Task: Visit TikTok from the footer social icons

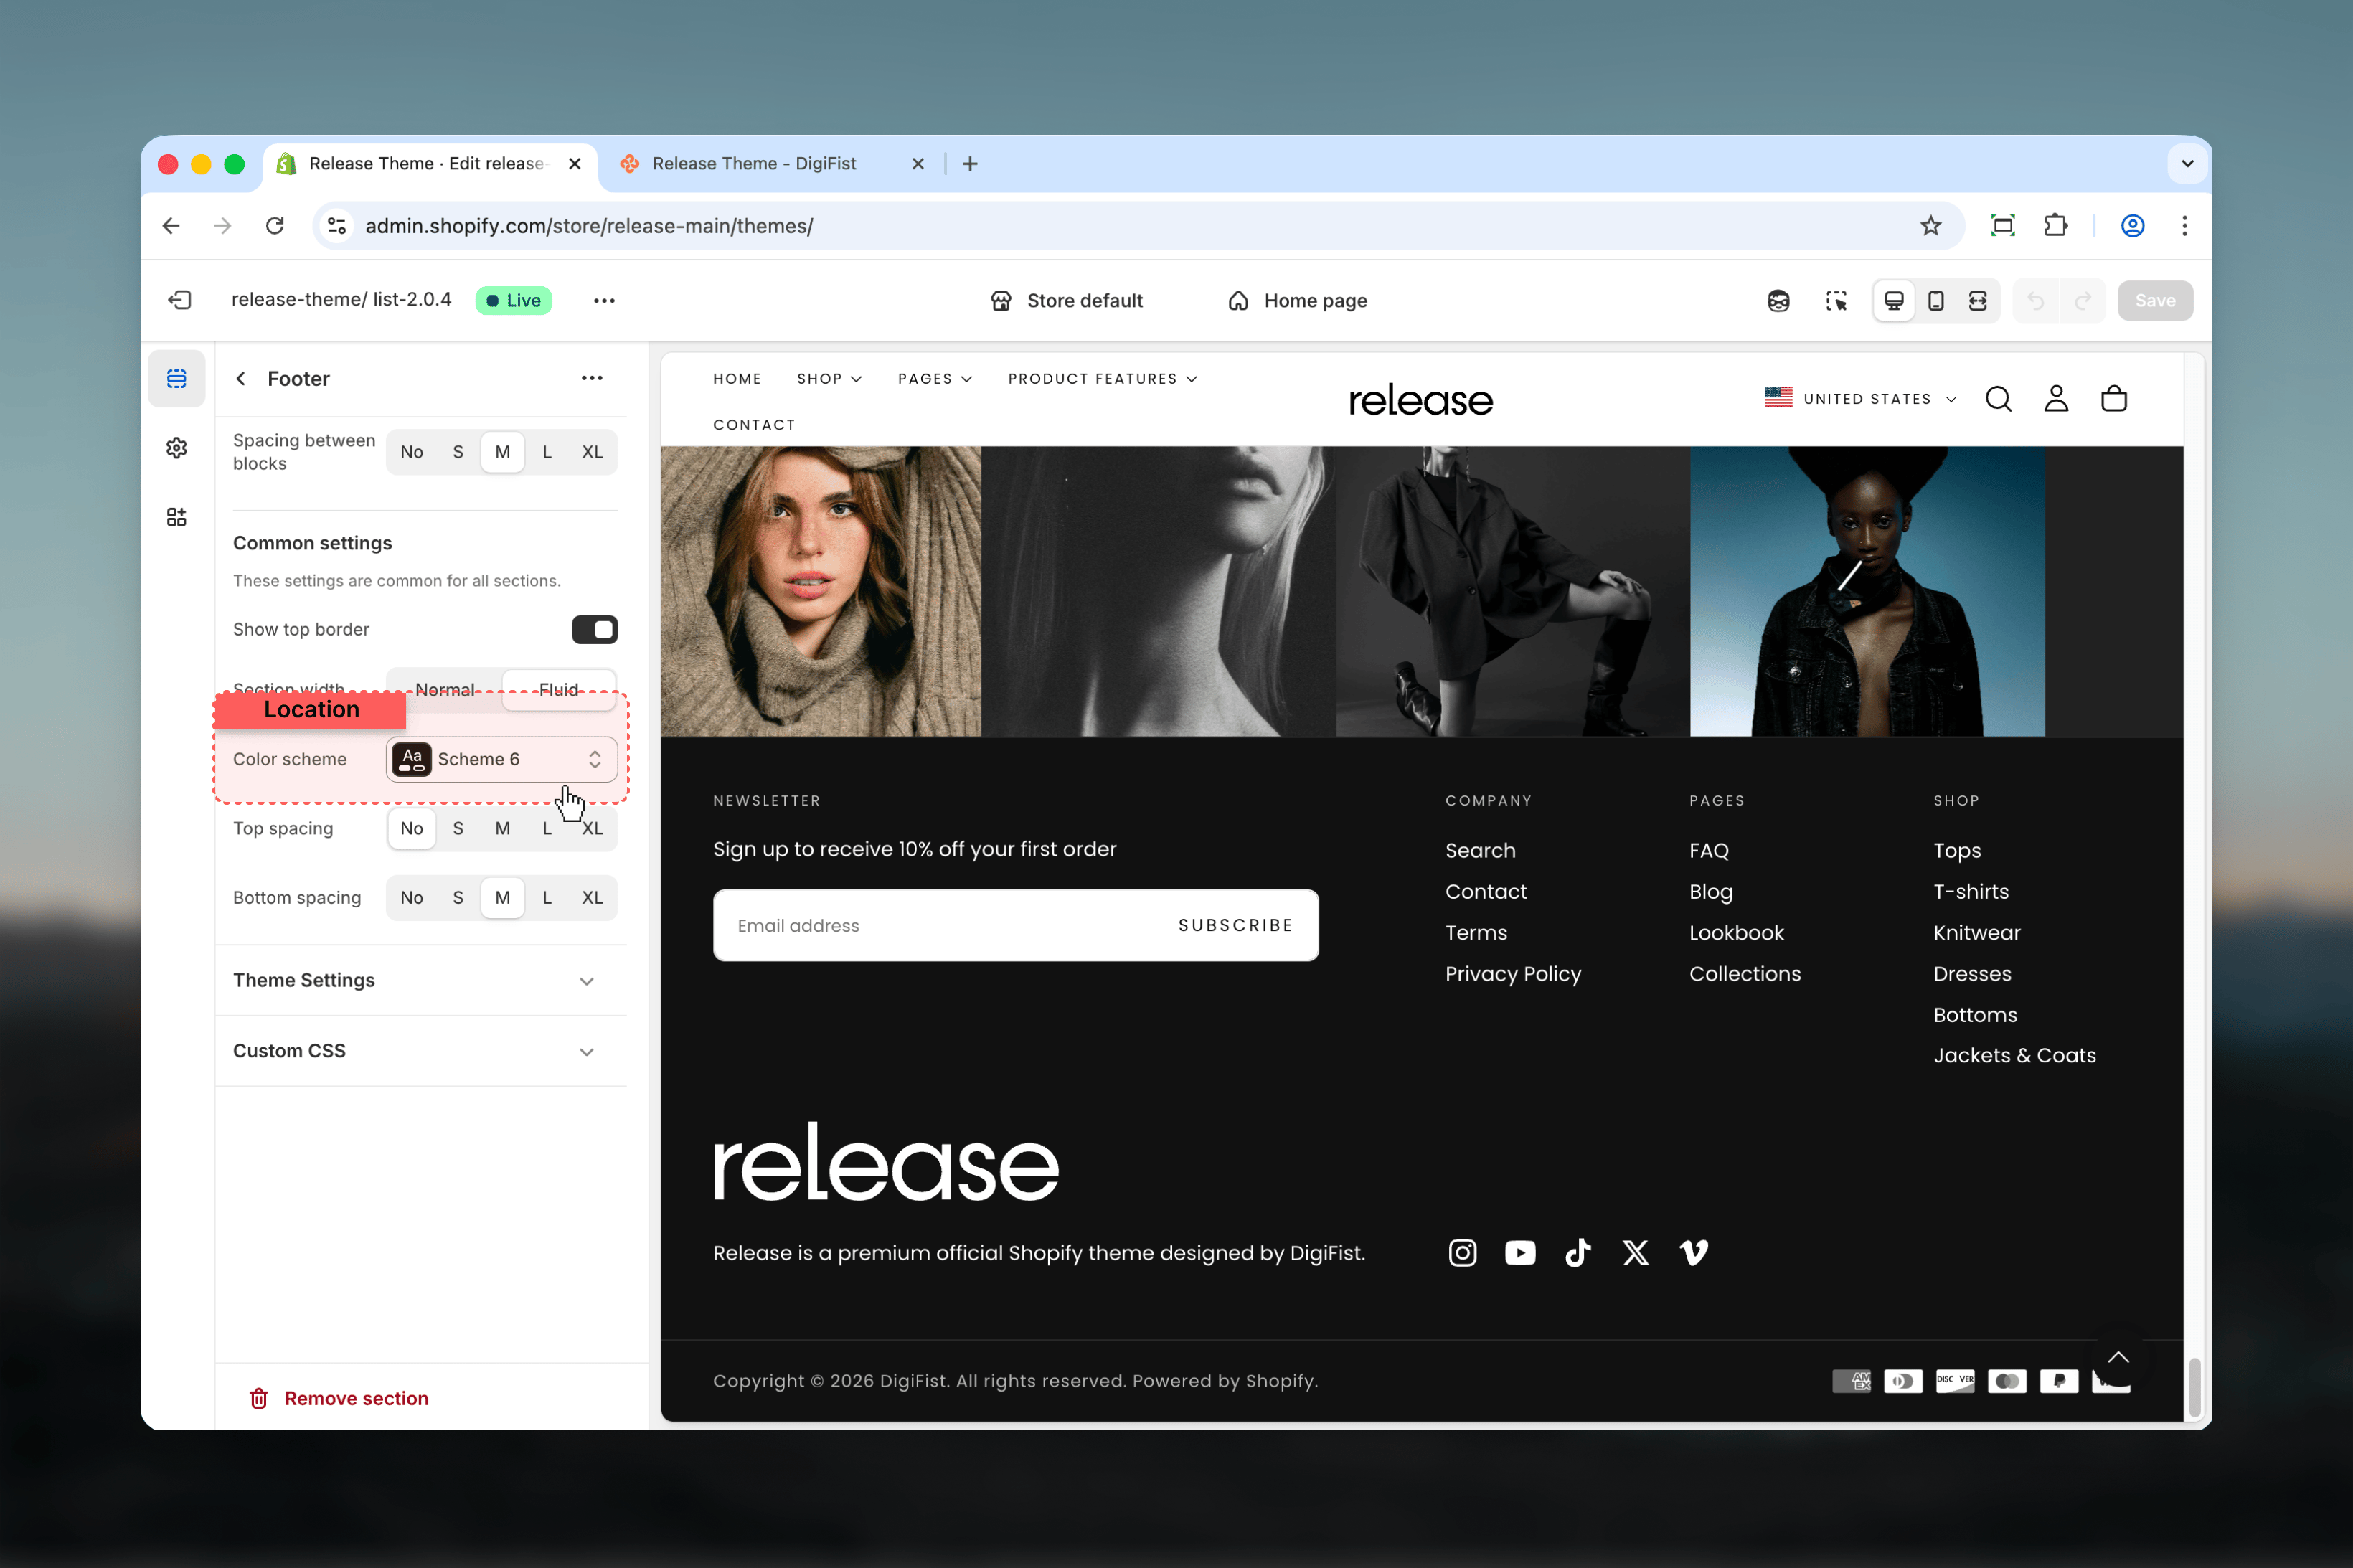Action: coord(1578,1252)
